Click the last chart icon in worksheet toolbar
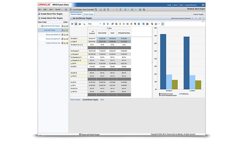The width and height of the screenshot is (240, 145). click(163, 24)
